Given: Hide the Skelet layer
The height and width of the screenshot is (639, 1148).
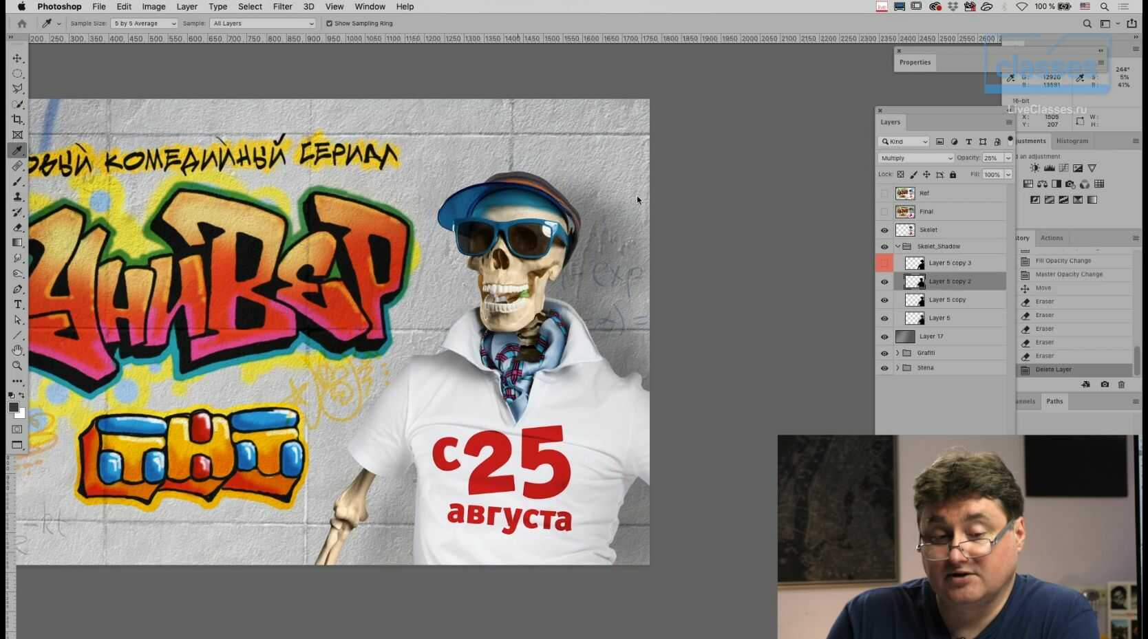Looking at the screenshot, I should (884, 230).
